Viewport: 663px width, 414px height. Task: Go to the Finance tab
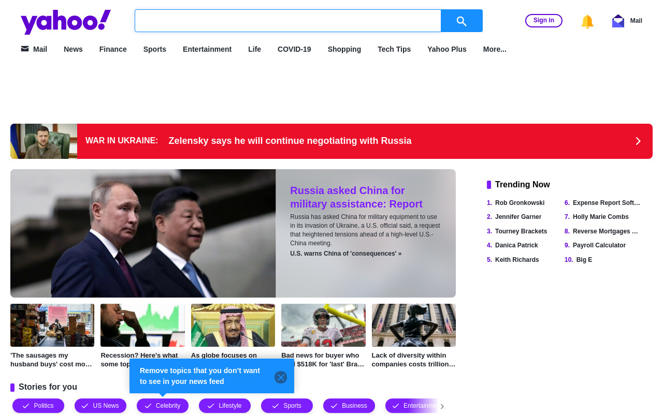(113, 49)
